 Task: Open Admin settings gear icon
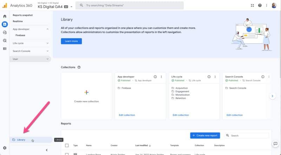pyautogui.click(x=5, y=148)
